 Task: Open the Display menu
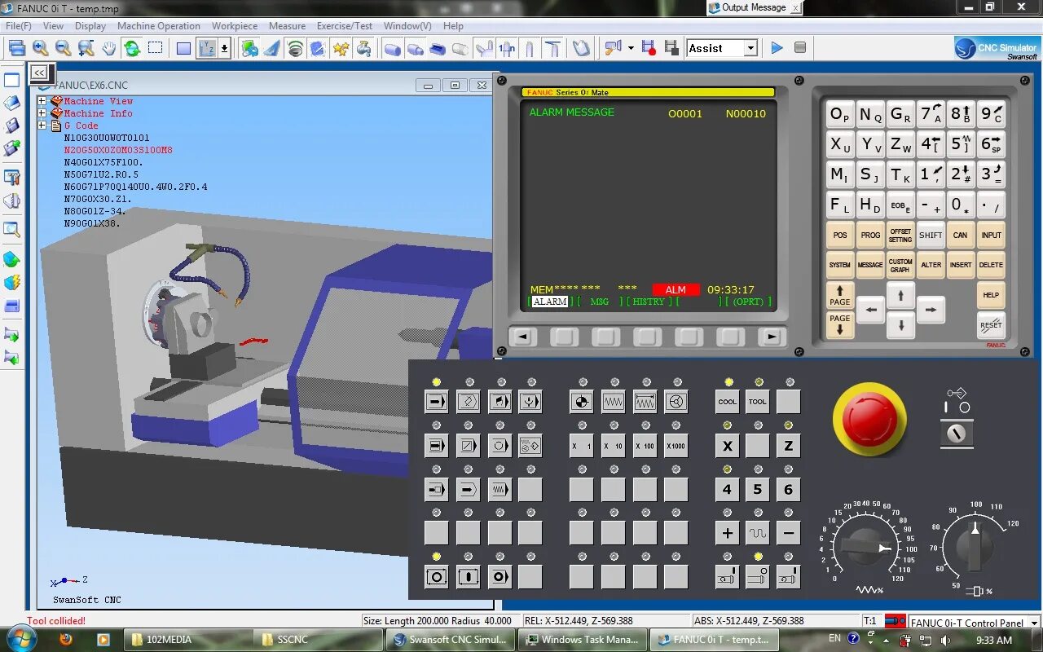(x=90, y=26)
